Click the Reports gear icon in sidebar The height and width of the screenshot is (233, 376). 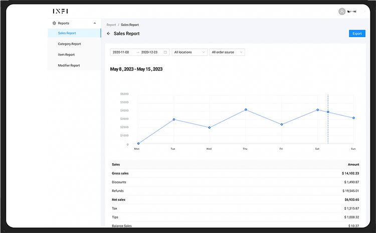tap(54, 23)
